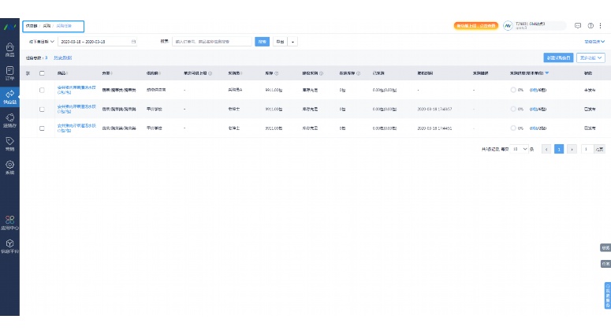Screen dimensions: 611x334
Task: Click the question icon beside stock column header
Action: [x=276, y=73]
